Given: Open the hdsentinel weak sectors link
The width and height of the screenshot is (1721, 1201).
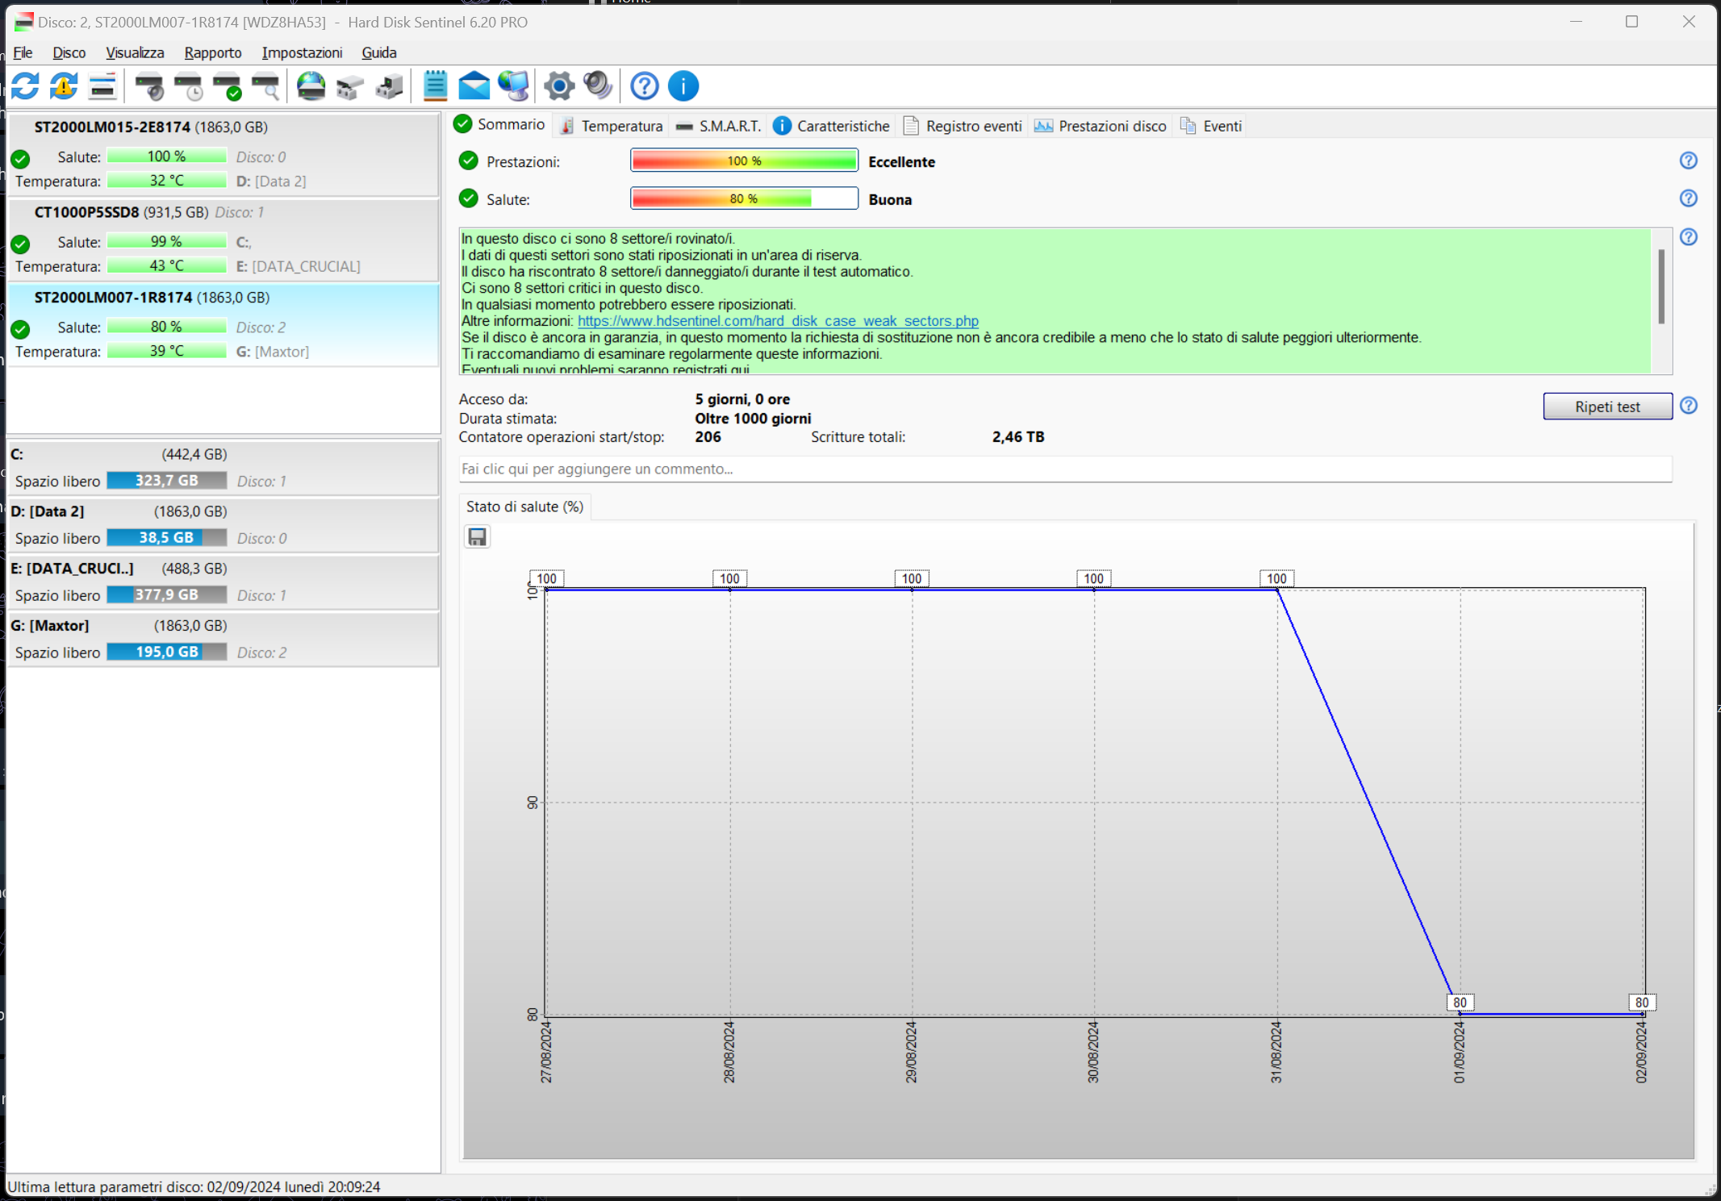Looking at the screenshot, I should (x=778, y=321).
